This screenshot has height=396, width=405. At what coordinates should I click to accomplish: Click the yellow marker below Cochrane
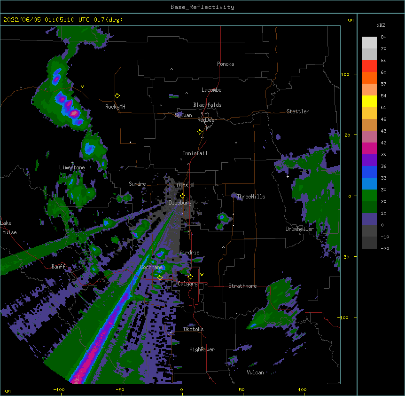click(x=160, y=277)
